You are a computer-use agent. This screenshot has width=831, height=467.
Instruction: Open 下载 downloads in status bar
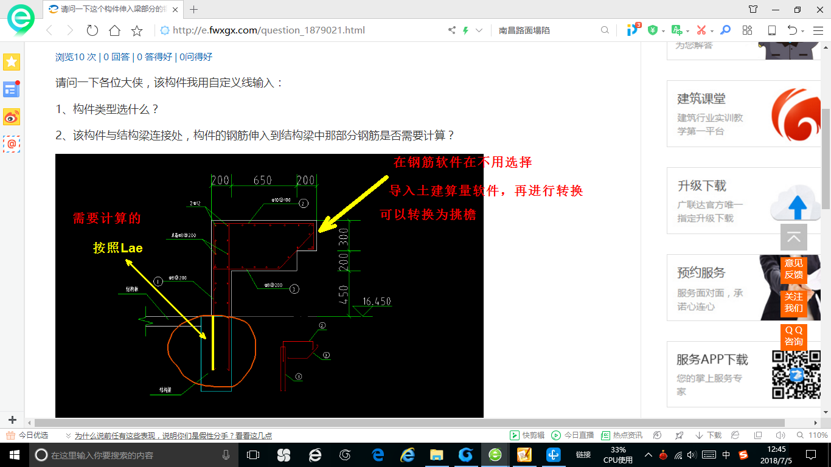point(708,435)
